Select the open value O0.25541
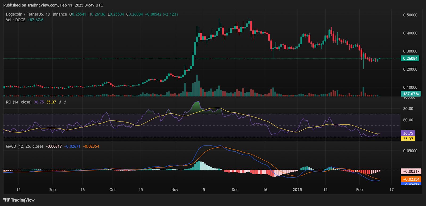 click(78, 14)
